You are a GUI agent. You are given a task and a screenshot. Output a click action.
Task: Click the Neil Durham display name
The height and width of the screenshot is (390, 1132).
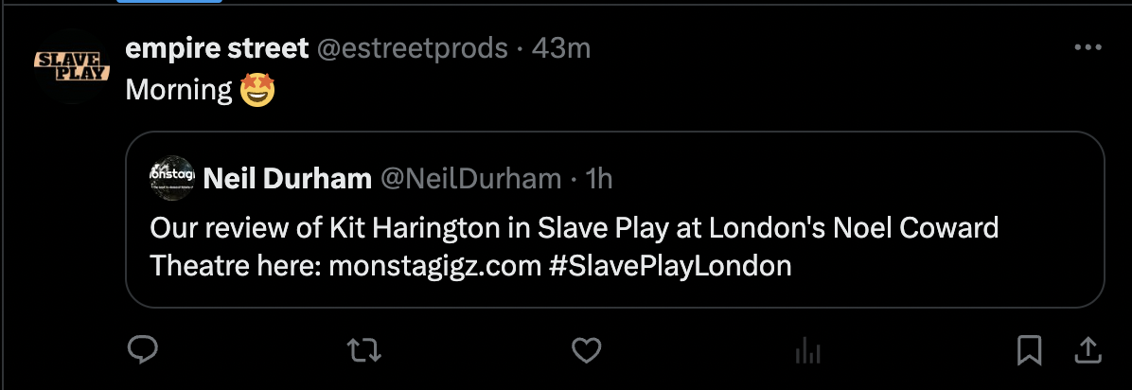click(x=287, y=178)
